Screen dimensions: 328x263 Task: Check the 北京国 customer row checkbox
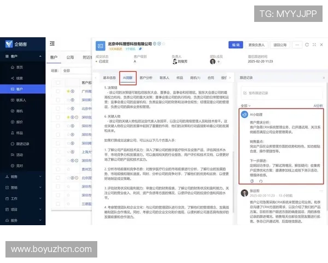pyautogui.click(x=58, y=178)
